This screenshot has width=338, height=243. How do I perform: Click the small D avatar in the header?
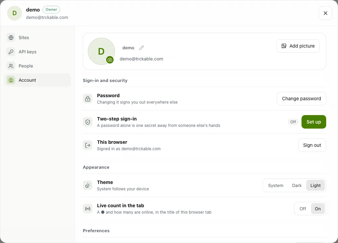[x=15, y=13]
